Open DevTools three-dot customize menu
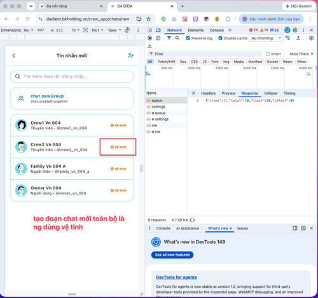Screen dimensions: 318x298 click(303, 30)
